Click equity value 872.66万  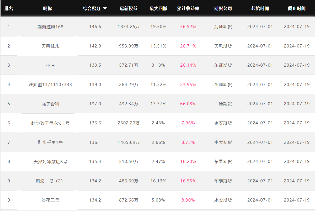tap(129, 200)
